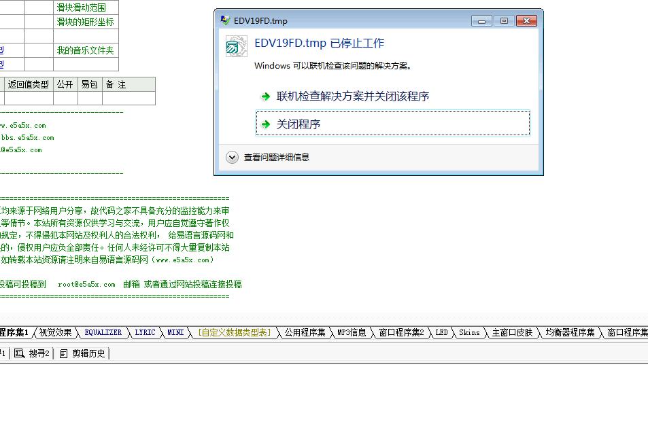
Task: Click the 关闭程序 option in the crash dialog
Action: [392, 124]
